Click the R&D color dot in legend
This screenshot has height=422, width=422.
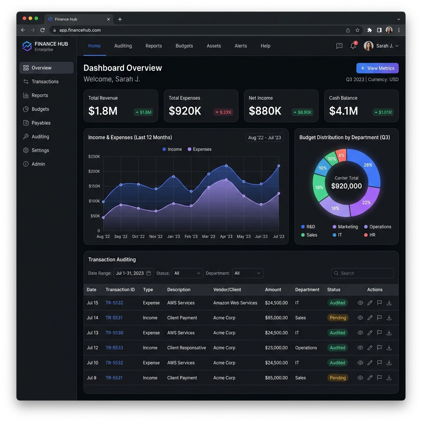303,227
